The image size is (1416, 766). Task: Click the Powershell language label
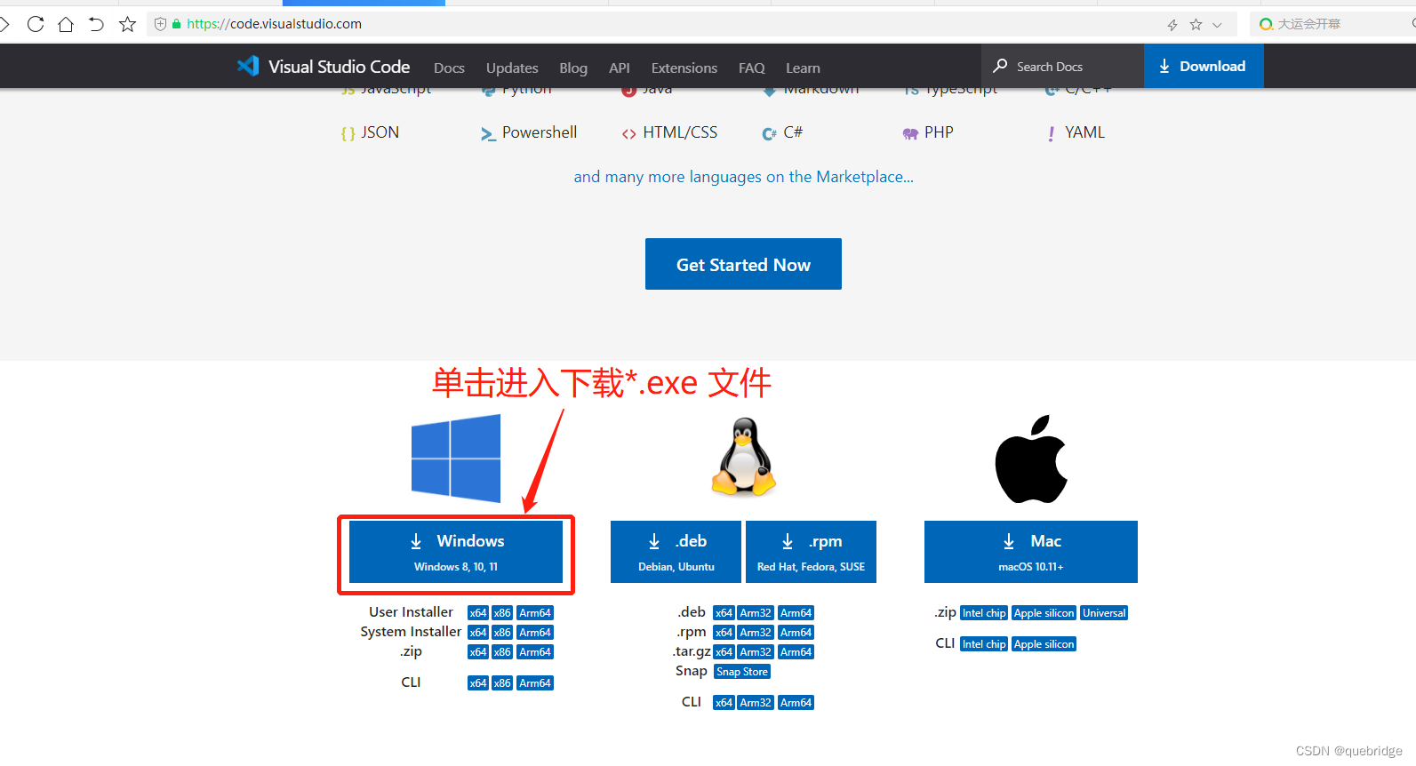coord(540,132)
